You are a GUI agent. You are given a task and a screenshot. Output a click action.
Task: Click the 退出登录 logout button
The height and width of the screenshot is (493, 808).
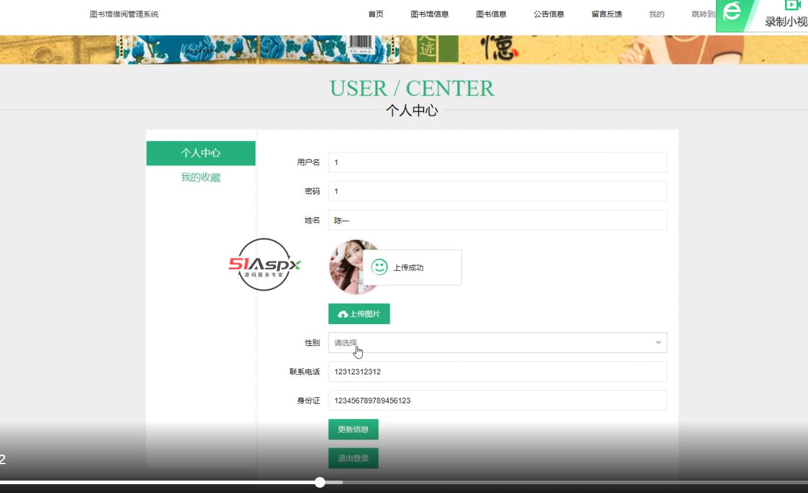tap(354, 458)
